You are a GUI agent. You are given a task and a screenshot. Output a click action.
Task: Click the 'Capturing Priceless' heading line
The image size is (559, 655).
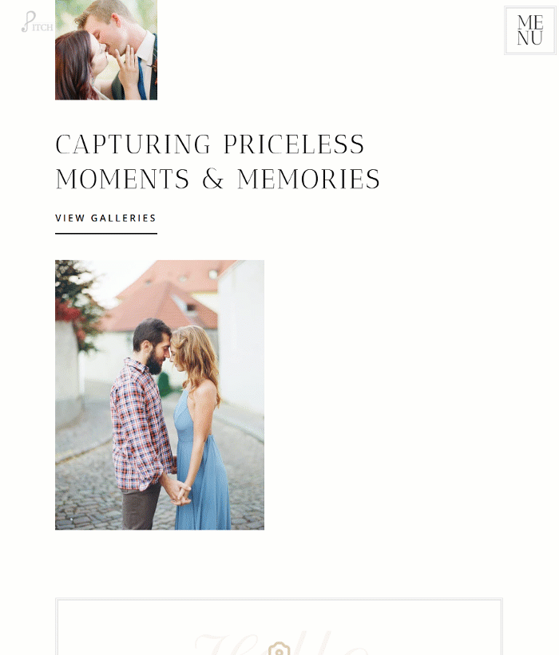pyautogui.click(x=210, y=144)
